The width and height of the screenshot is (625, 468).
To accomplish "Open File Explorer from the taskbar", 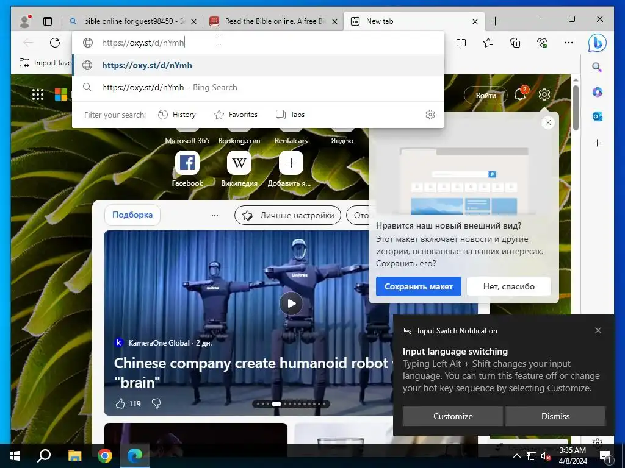I will pyautogui.click(x=74, y=456).
